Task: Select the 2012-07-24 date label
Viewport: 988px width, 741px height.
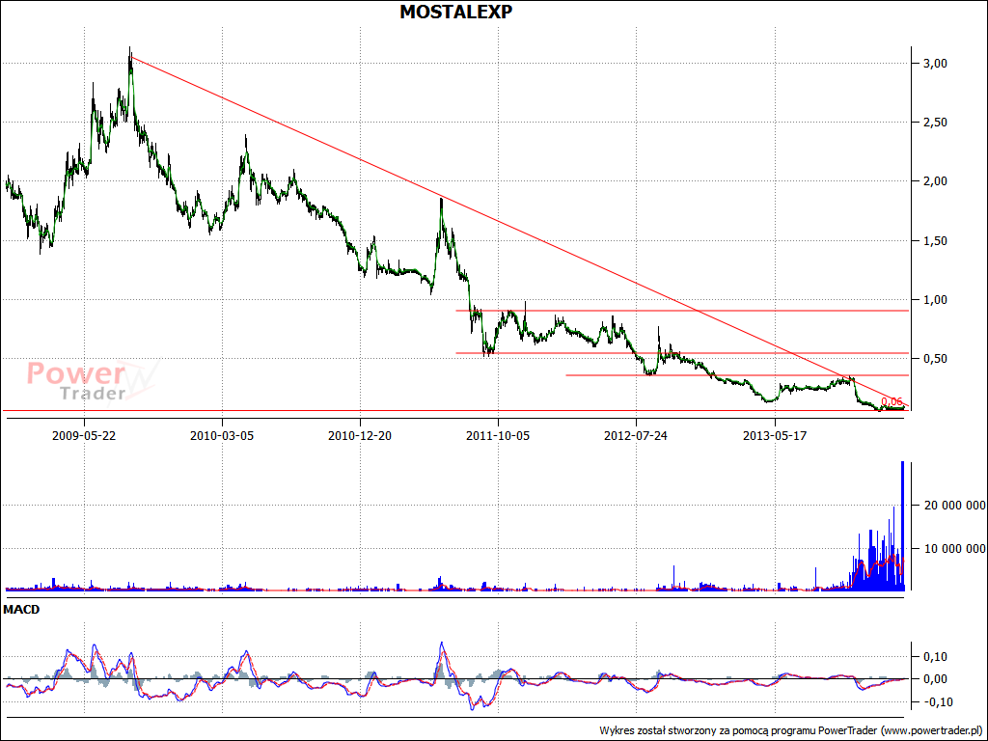Action: pos(636,435)
